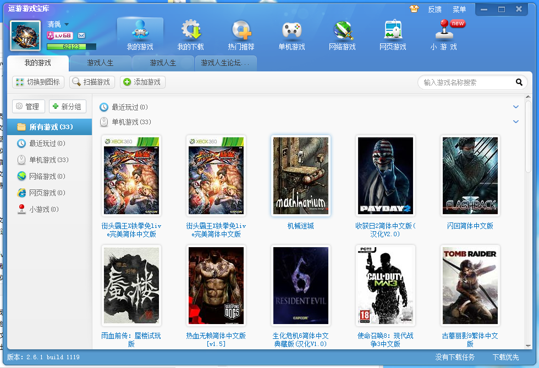Click the scrollbar up arrow of the game list

(x=529, y=97)
